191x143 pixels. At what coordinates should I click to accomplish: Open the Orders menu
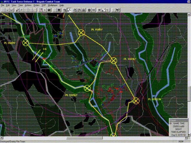(x=36, y=5)
